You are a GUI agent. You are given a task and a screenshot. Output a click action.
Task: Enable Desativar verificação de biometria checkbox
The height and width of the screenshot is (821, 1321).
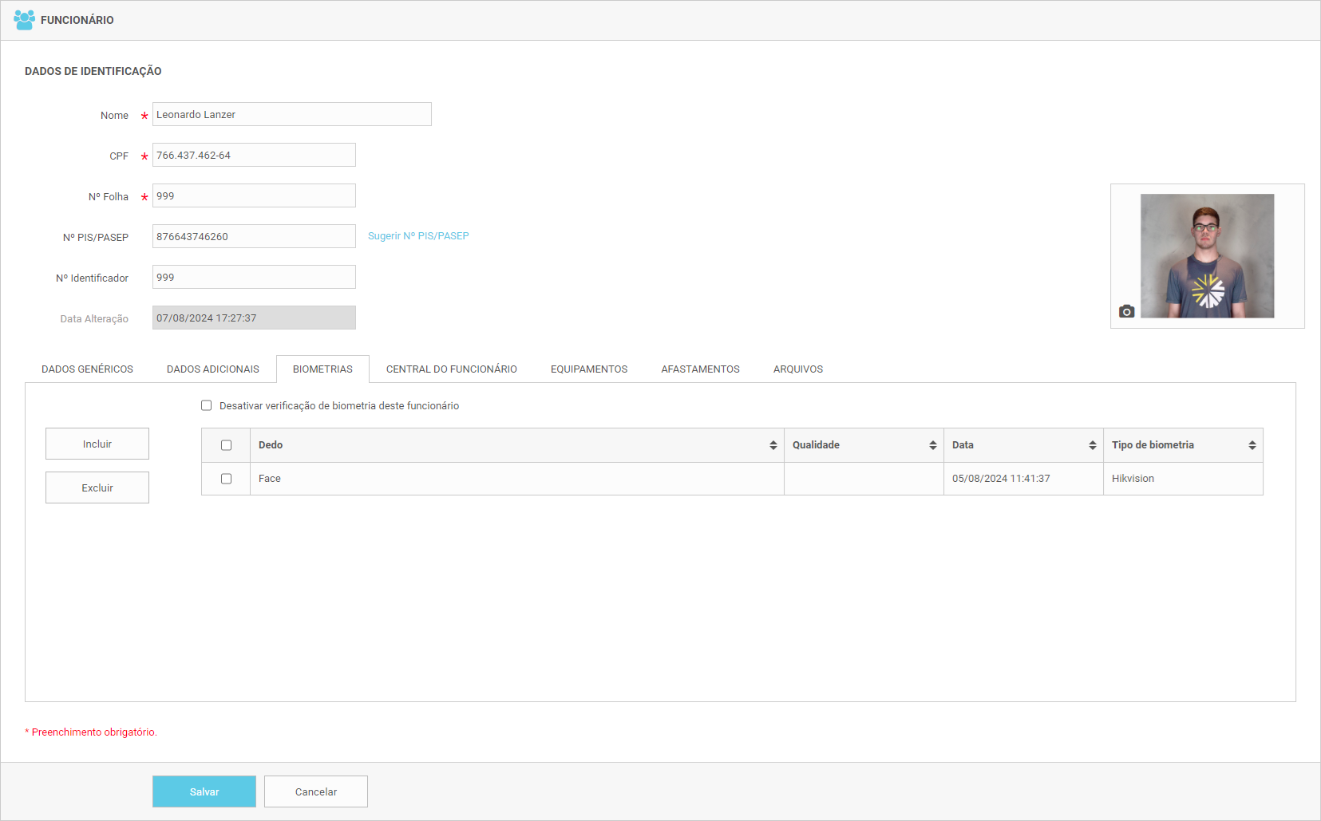pyautogui.click(x=207, y=405)
